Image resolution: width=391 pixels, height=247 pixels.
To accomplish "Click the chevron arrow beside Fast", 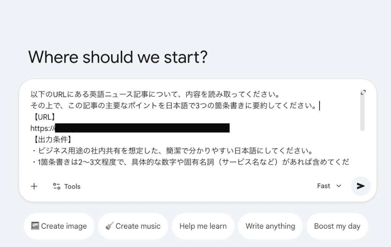I will point(339,186).
